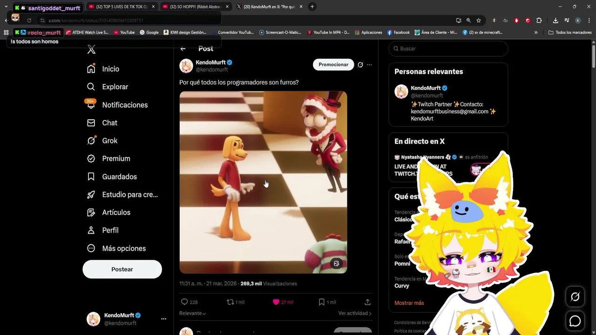Open the post's three-dot options menu
The image size is (596, 335).
tap(370, 65)
